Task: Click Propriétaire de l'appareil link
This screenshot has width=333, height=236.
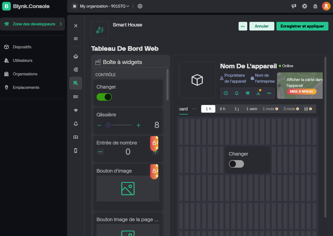Action: [x=233, y=78]
